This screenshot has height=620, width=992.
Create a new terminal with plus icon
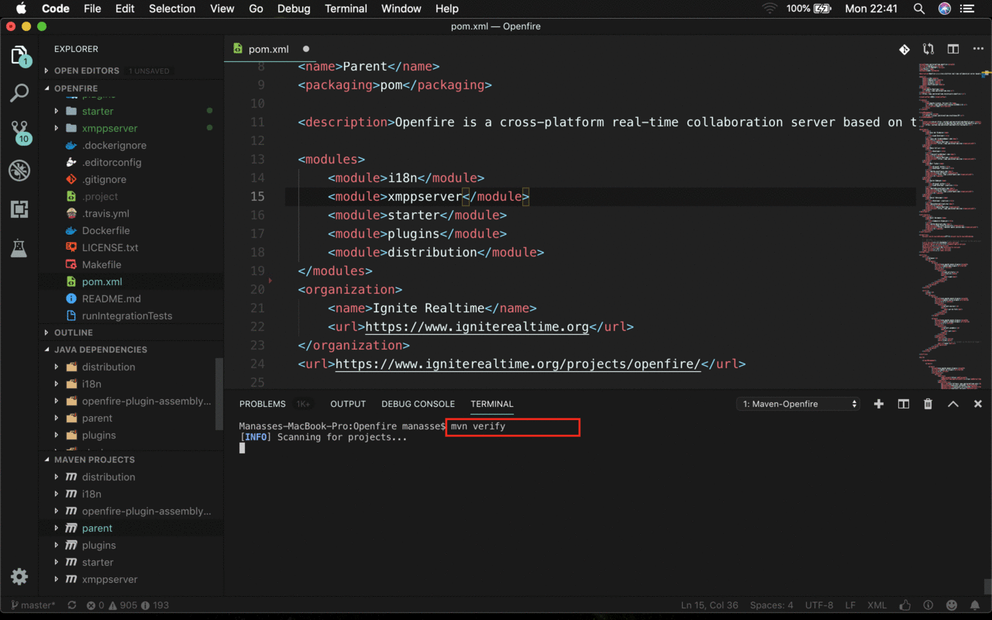(879, 404)
